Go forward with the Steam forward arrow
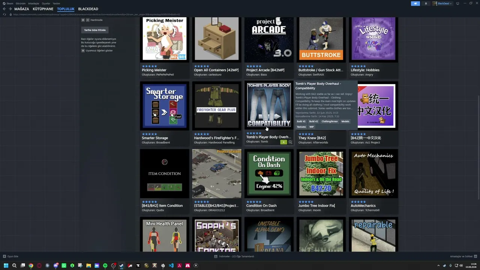Image resolution: width=480 pixels, height=270 pixels. point(10,9)
